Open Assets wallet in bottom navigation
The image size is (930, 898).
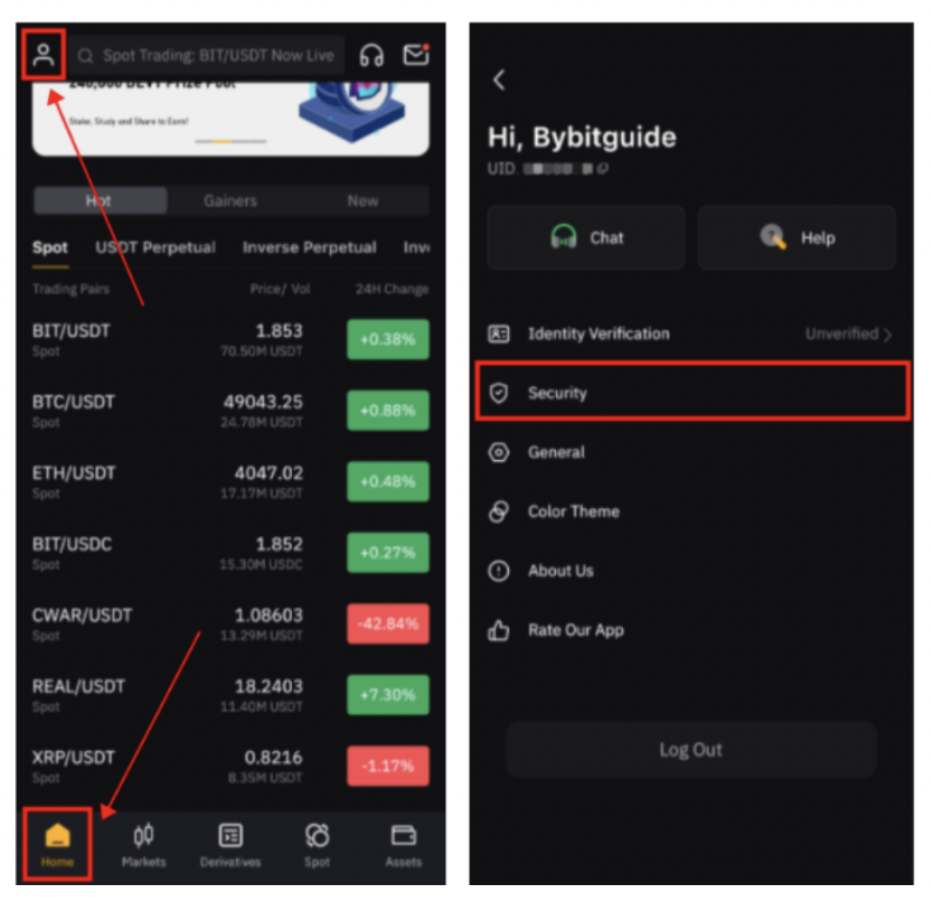[x=404, y=845]
